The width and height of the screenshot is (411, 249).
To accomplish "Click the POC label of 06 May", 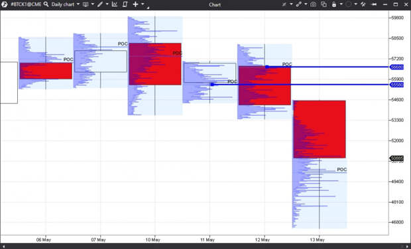I will click(x=68, y=60).
